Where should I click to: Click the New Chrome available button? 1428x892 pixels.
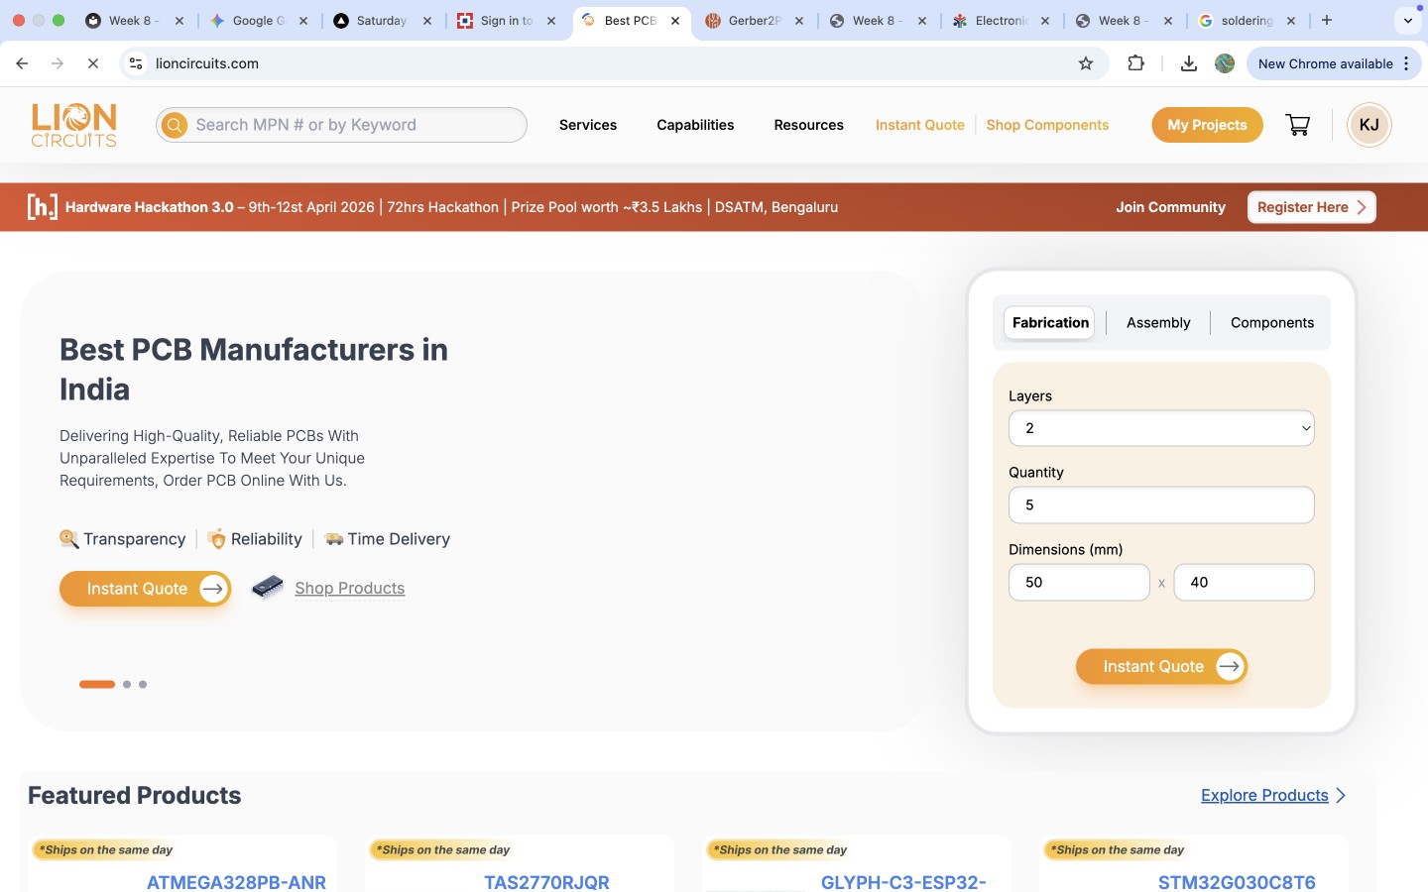coord(1334,63)
